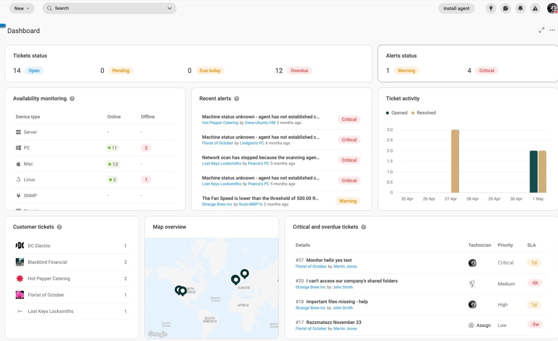This screenshot has width=558, height=341.
Task: Click the Critical badge on first alert
Action: point(349,119)
